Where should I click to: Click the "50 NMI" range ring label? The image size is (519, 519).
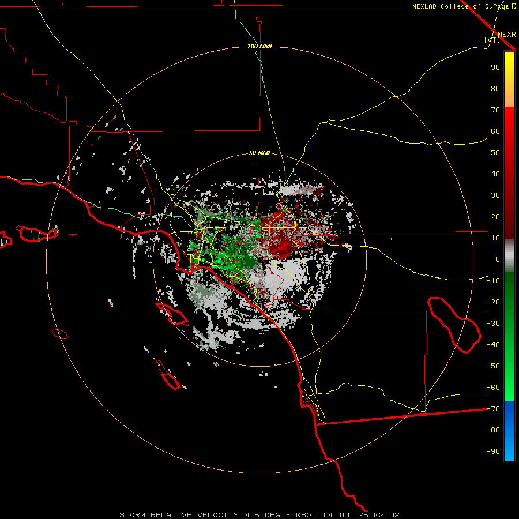click(x=259, y=153)
